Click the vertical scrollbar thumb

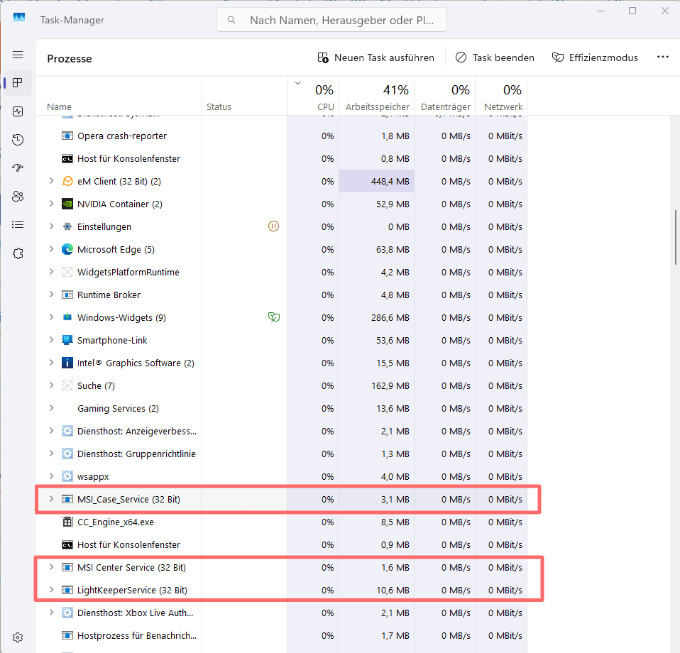pos(675,237)
